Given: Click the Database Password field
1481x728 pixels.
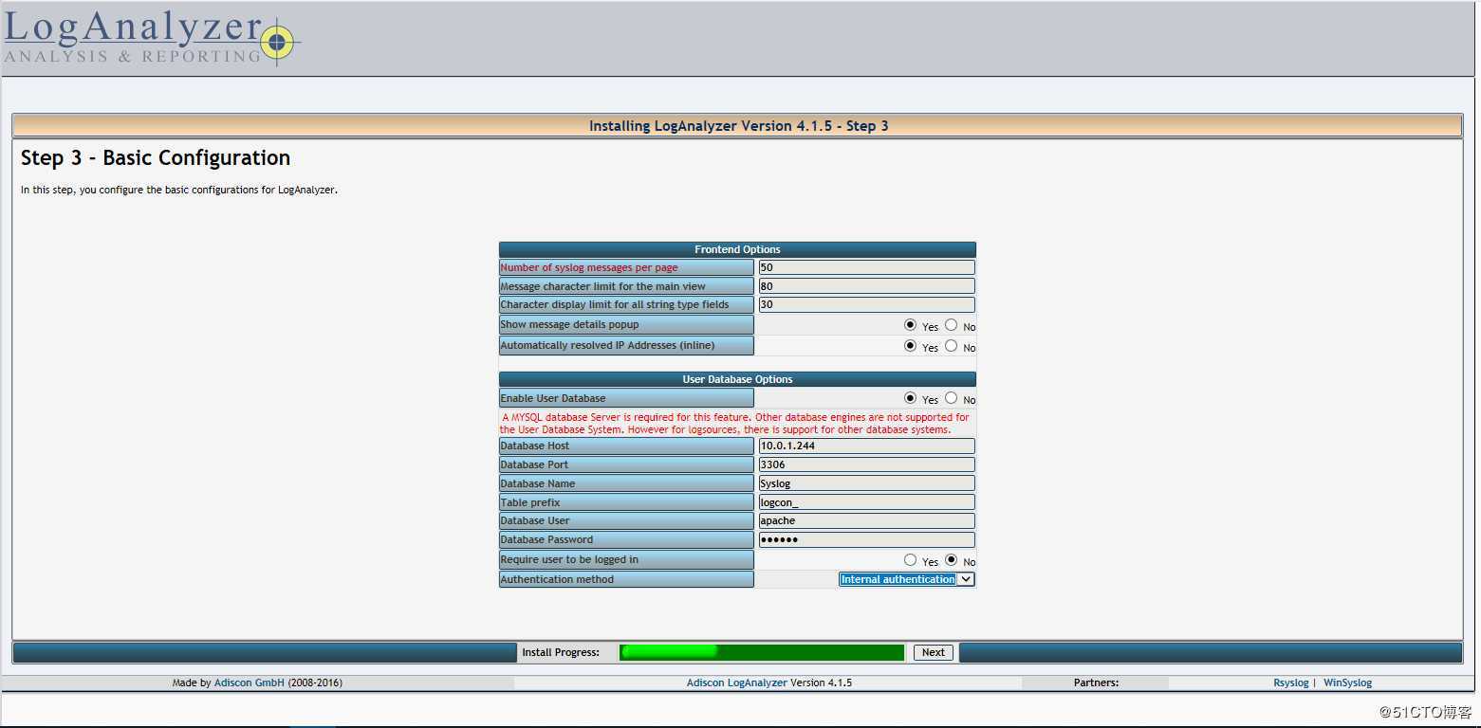Looking at the screenshot, I should tap(866, 539).
